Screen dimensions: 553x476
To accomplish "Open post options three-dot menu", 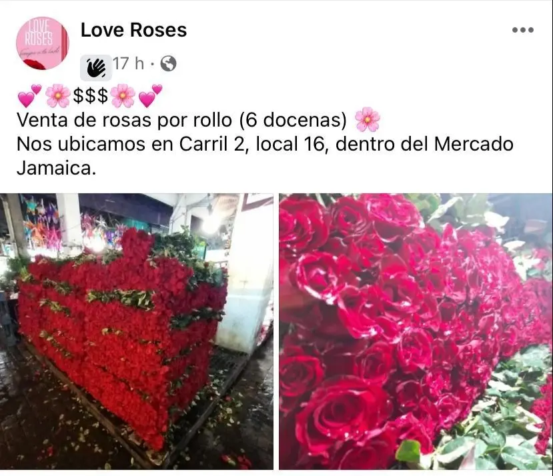I will tap(523, 30).
